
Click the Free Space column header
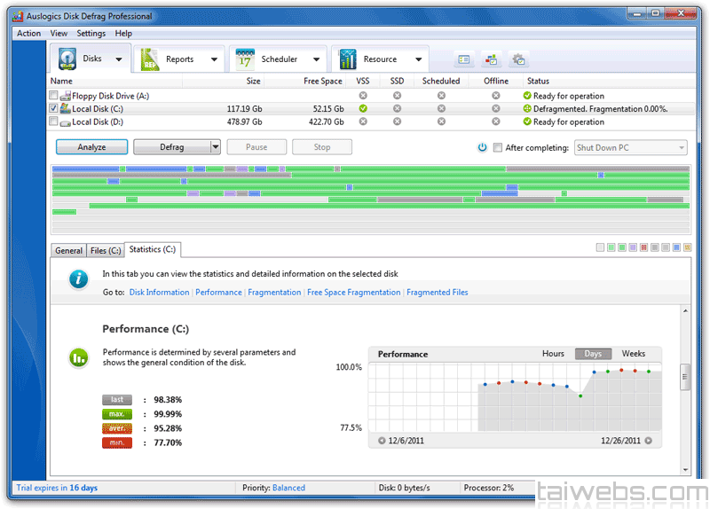(x=322, y=81)
